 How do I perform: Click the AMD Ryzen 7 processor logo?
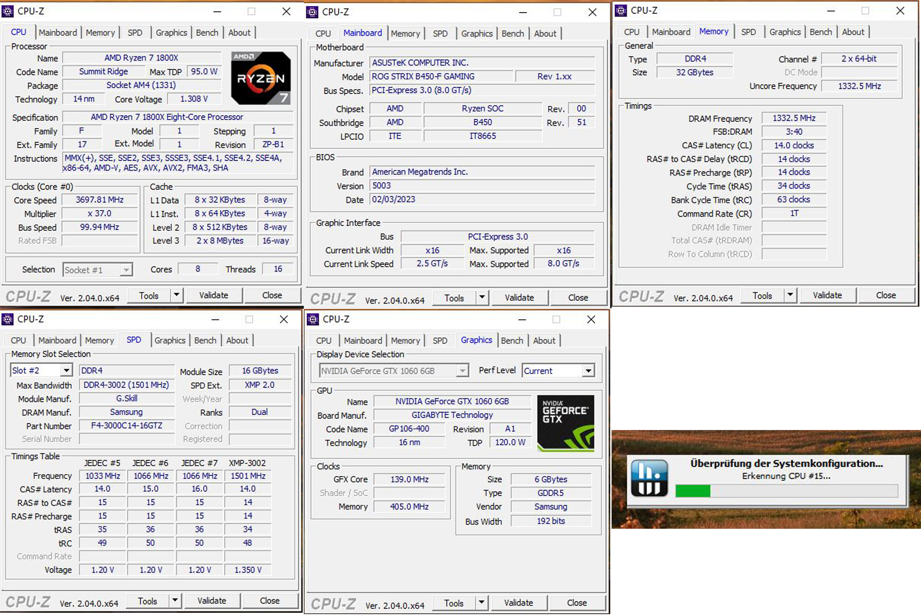pyautogui.click(x=261, y=78)
